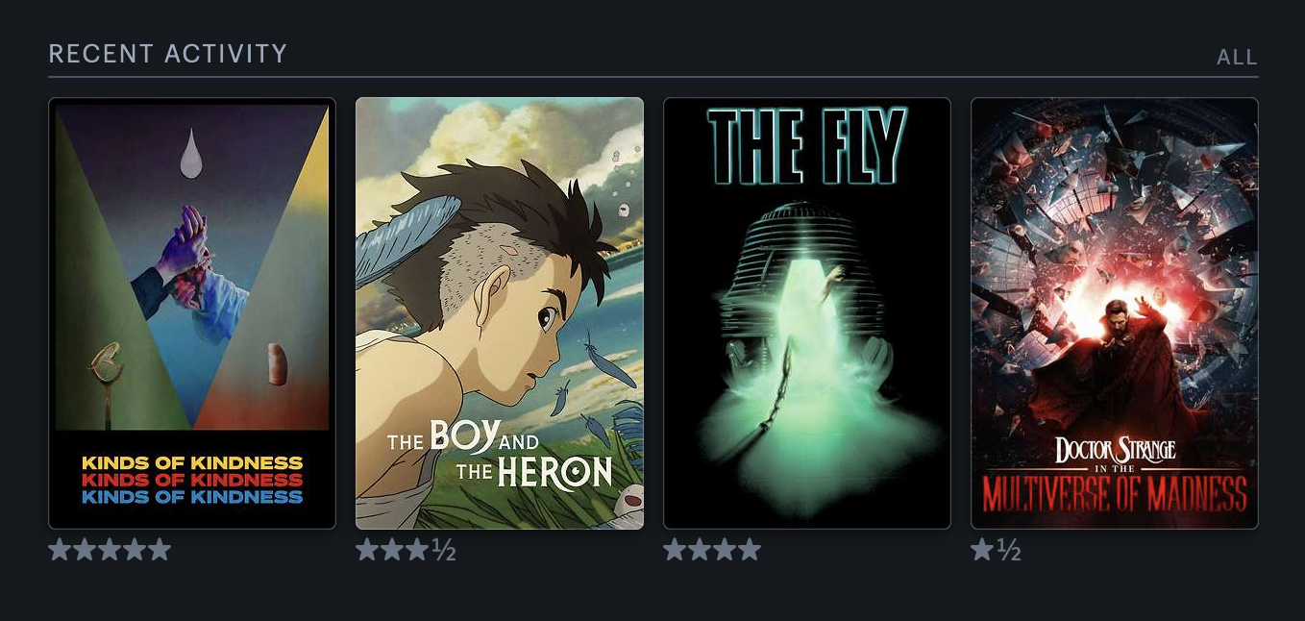This screenshot has width=1305, height=621.
Task: Click THE FLY neon title lettering
Action: (807, 145)
